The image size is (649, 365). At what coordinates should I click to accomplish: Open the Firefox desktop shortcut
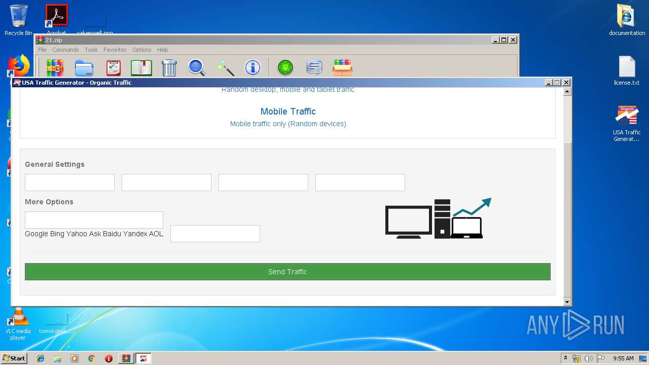coord(19,66)
